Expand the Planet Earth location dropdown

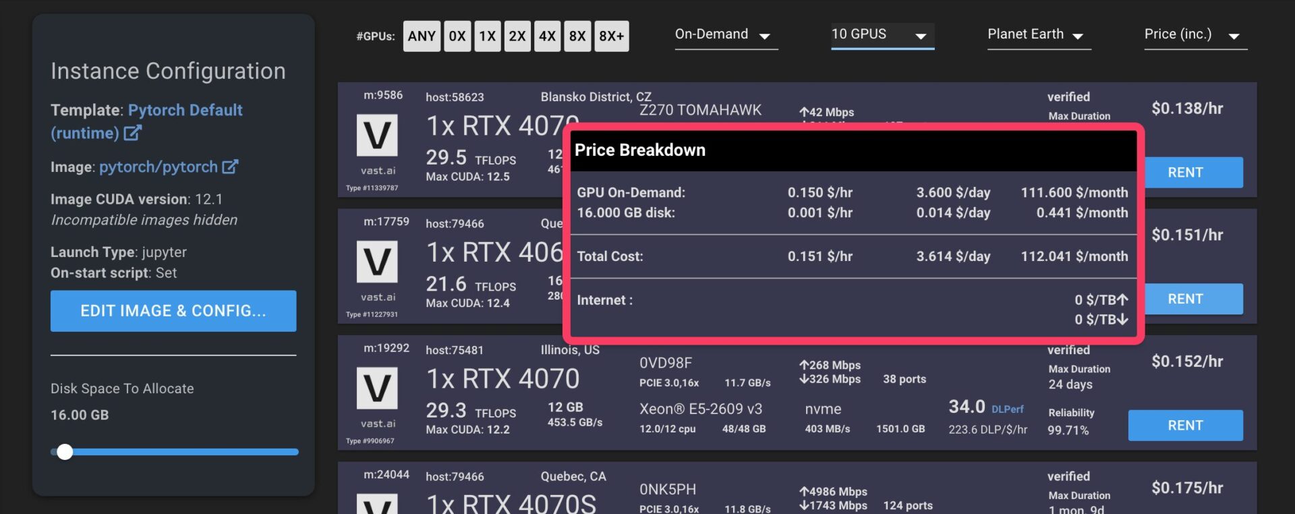[x=1038, y=35]
